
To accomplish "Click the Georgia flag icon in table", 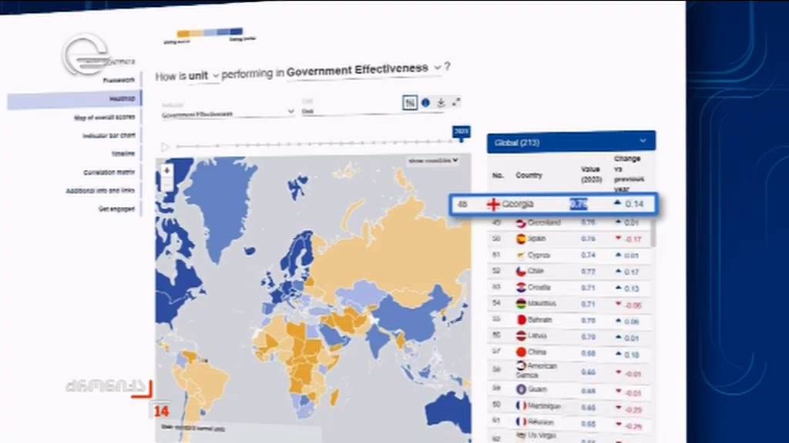I will point(493,205).
